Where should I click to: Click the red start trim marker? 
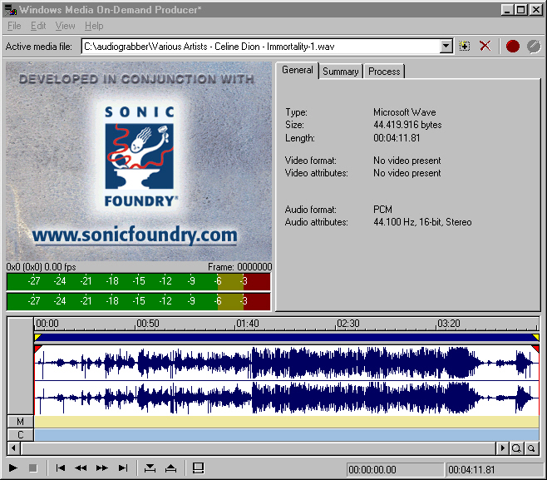point(38,349)
